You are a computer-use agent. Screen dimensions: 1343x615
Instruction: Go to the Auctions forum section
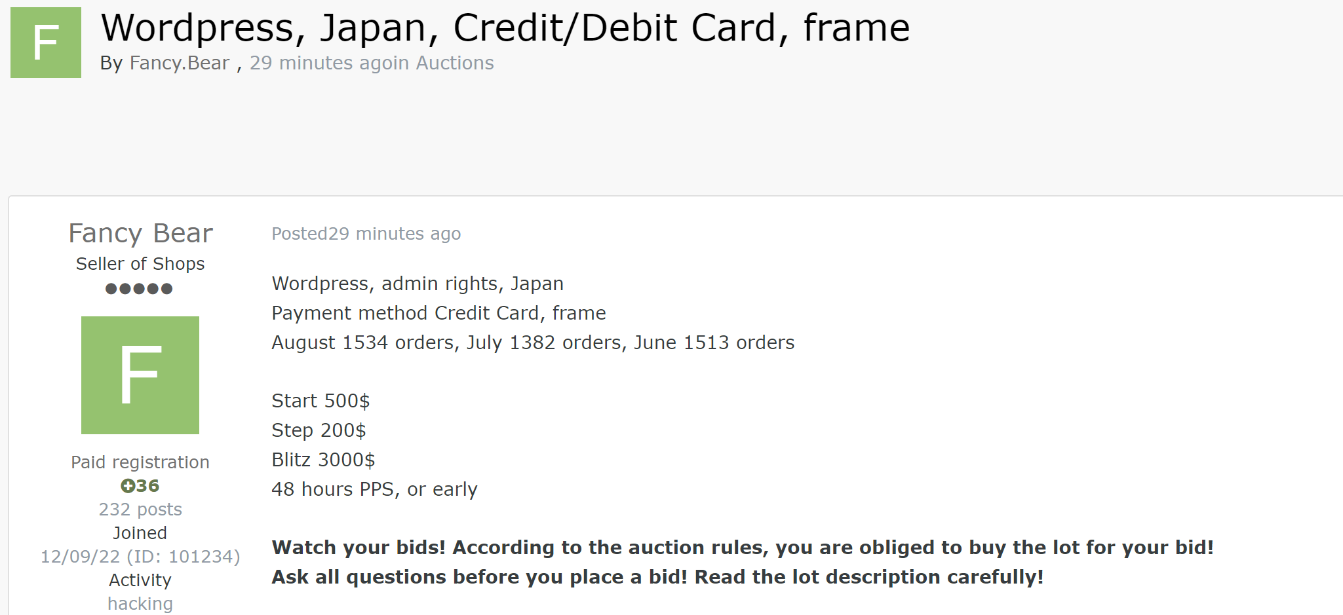point(455,63)
